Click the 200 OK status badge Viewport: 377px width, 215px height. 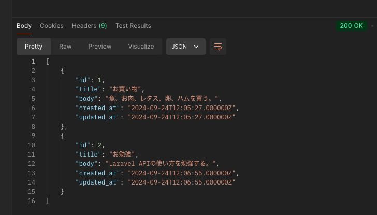coord(352,26)
